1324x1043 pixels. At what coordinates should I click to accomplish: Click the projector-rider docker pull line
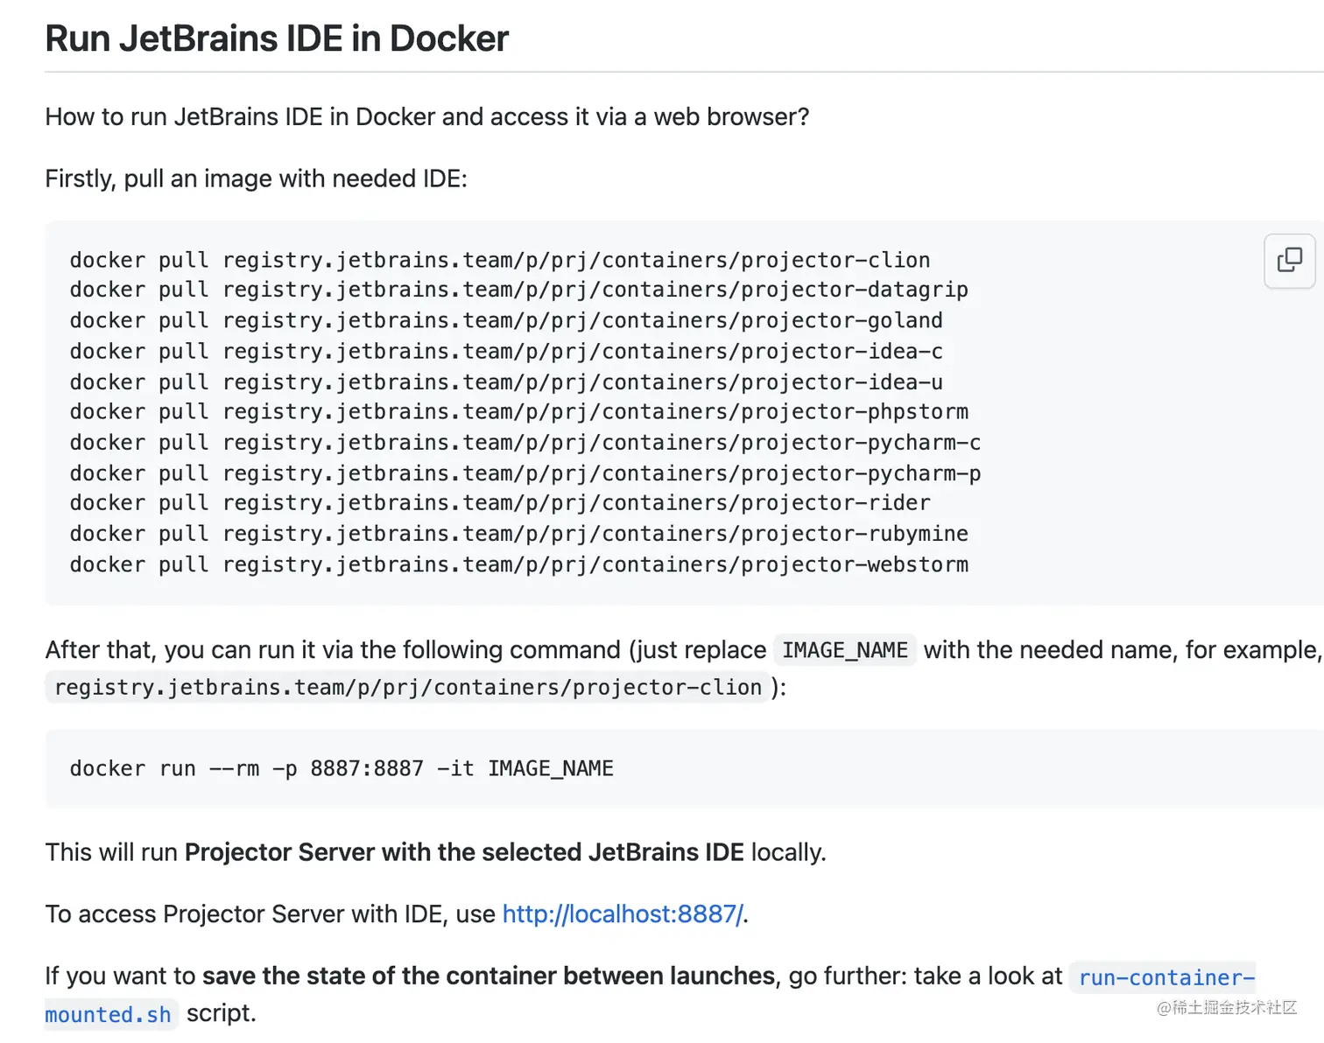click(x=499, y=503)
